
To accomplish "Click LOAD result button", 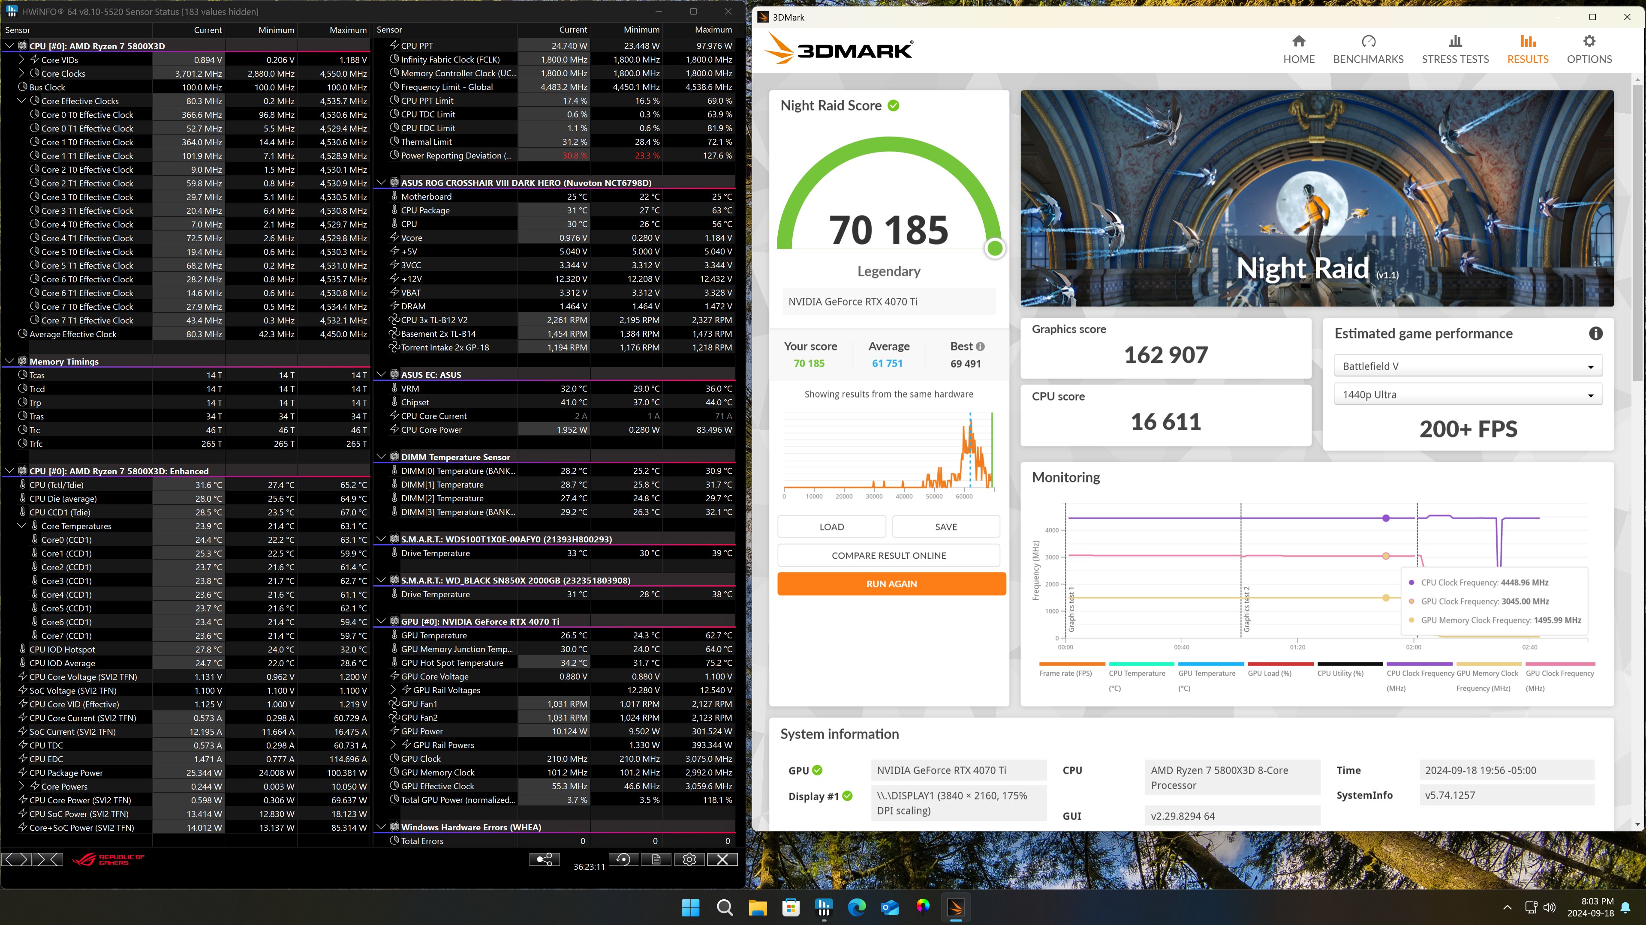I will click(x=831, y=527).
